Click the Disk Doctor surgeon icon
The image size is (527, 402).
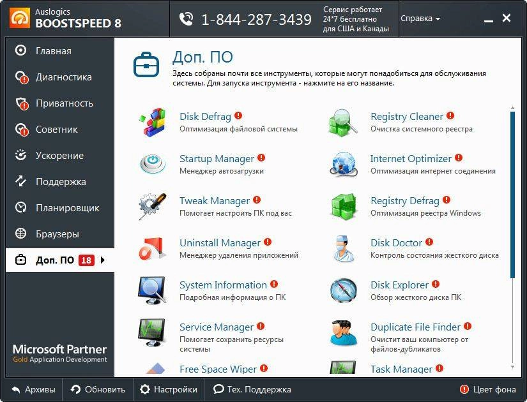coord(343,248)
